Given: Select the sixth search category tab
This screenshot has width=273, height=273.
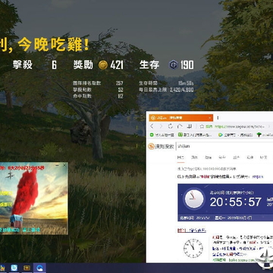Looking at the screenshot, I should tap(249, 158).
